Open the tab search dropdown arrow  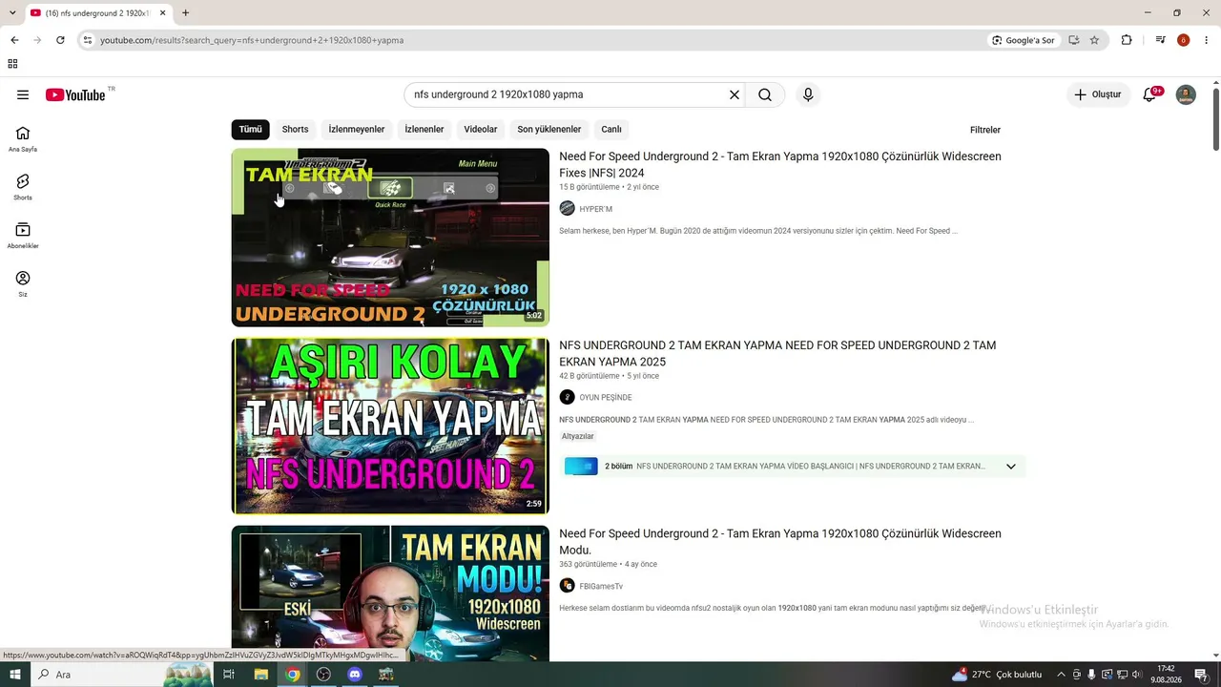click(12, 13)
